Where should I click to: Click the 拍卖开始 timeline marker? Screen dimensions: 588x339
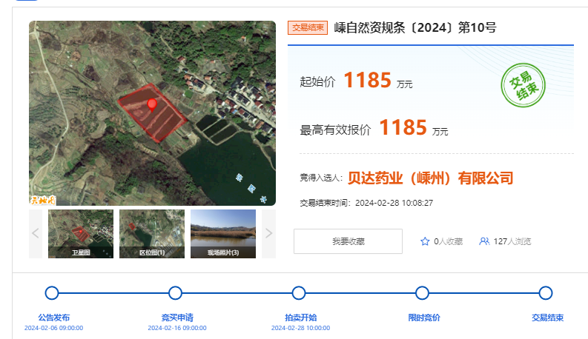pyautogui.click(x=298, y=293)
